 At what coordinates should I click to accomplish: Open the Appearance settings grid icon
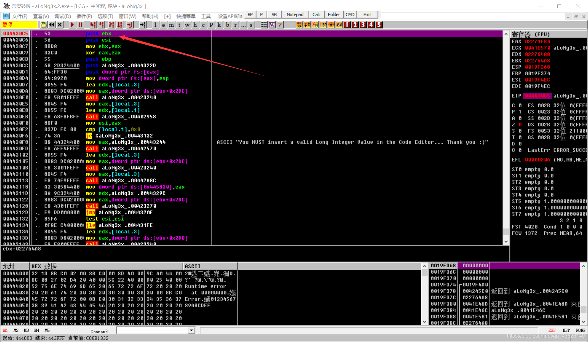tap(272, 25)
